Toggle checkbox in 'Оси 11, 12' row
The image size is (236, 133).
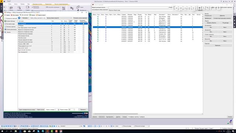tap(83, 50)
